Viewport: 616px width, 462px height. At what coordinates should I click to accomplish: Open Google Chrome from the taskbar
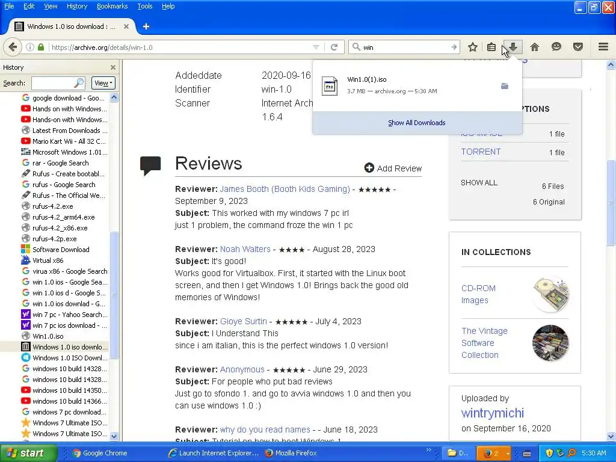[100, 453]
